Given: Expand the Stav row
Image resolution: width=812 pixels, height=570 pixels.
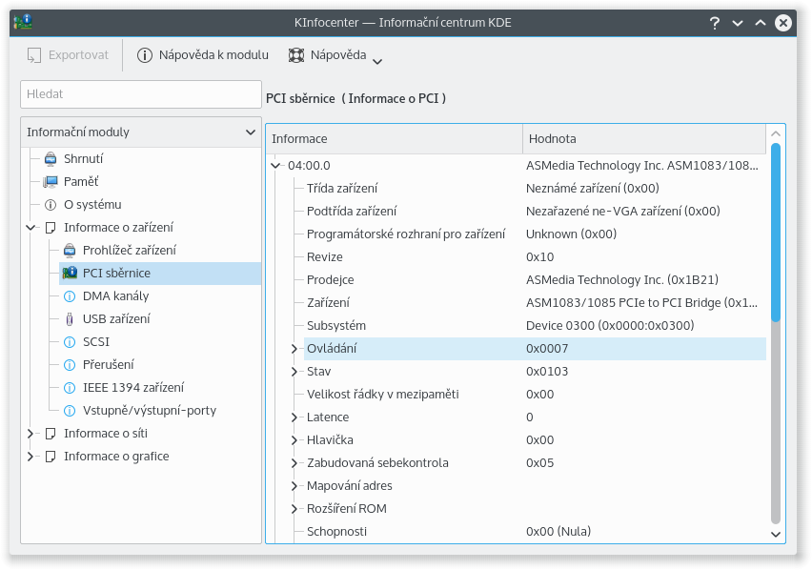Looking at the screenshot, I should point(294,371).
